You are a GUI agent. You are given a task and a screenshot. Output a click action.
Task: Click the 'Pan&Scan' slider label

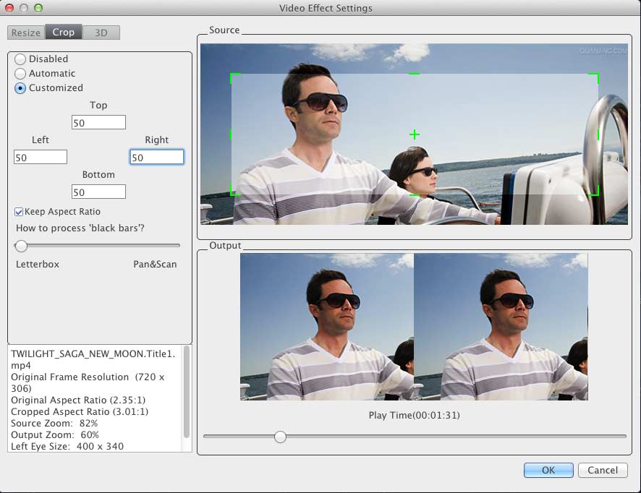(155, 265)
